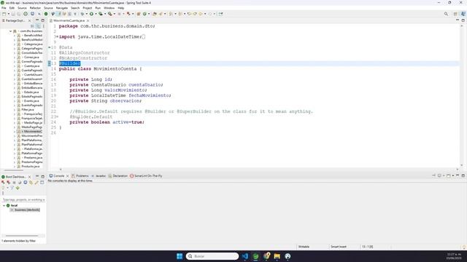Viewport: 467px width, 262px height.
Task: Click the Package Explorer horizontal scrollbar
Action: tap(14, 170)
